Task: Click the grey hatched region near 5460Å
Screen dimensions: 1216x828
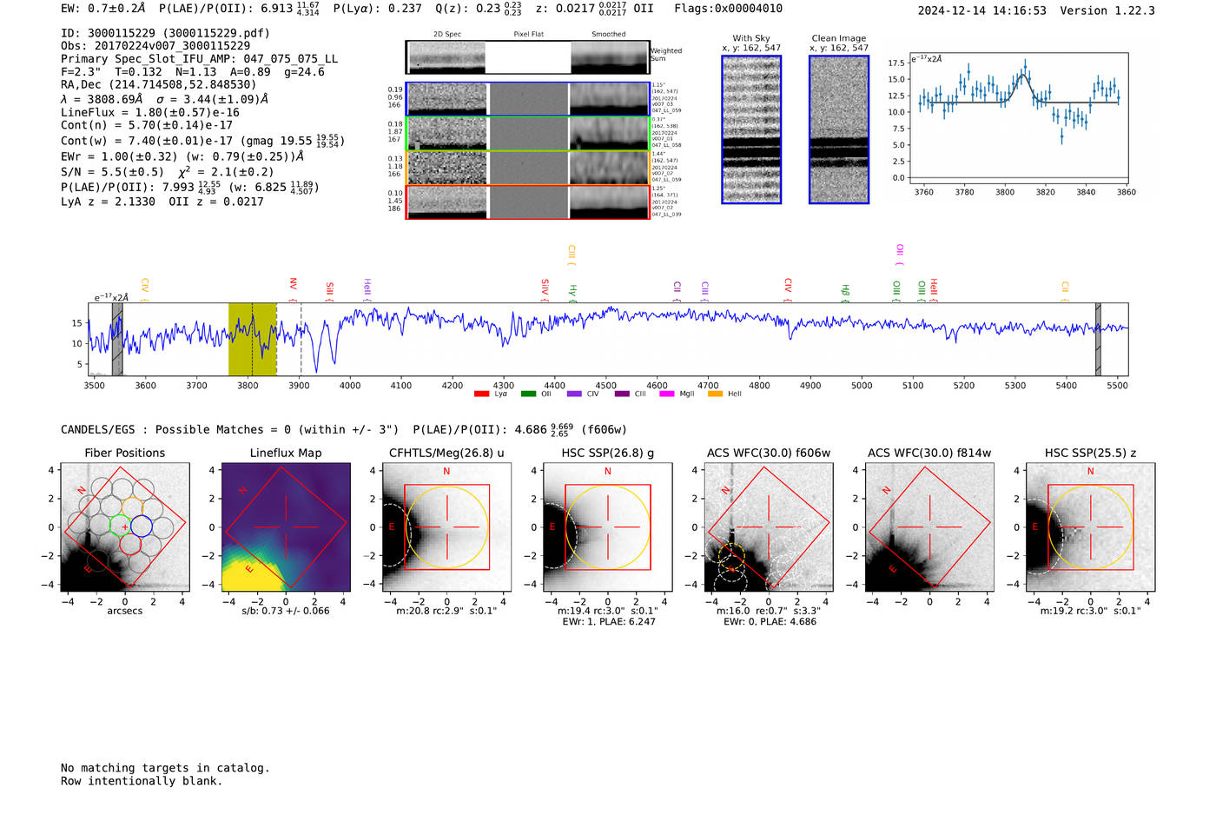Action: [x=1098, y=339]
